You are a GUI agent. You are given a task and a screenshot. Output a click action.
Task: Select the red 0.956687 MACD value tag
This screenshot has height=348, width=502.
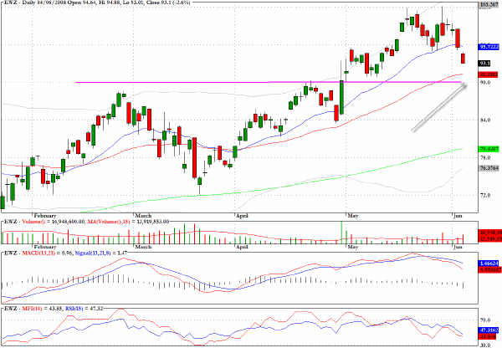[489, 270]
